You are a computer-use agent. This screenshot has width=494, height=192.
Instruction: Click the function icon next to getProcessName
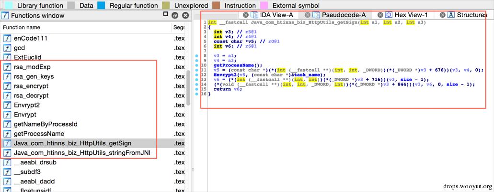(7, 134)
